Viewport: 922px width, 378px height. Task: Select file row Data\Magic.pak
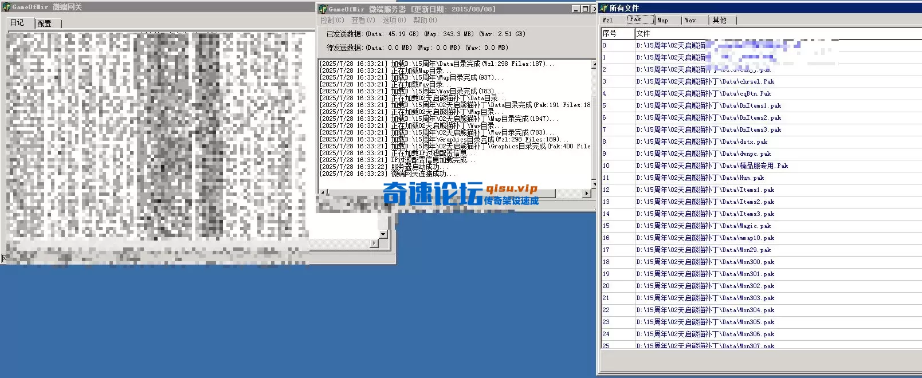[761, 226]
